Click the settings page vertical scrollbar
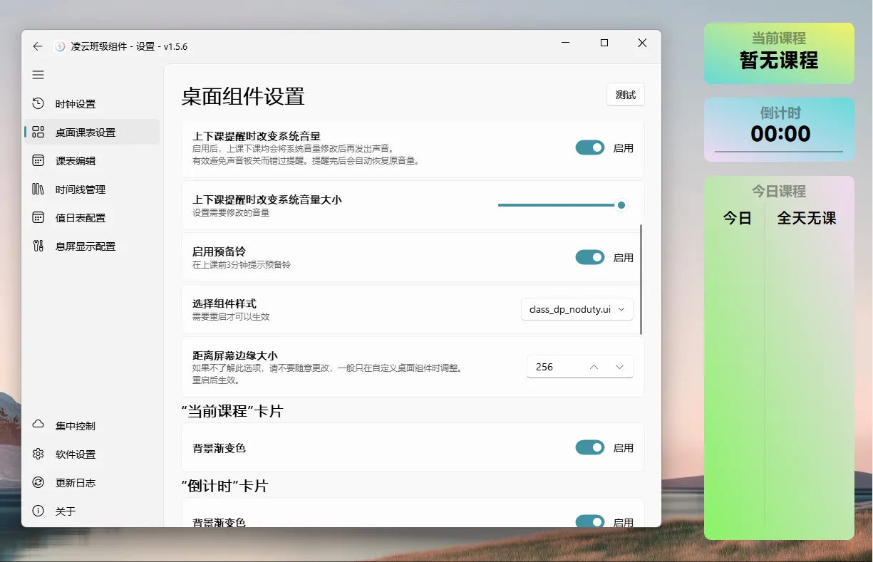The width and height of the screenshot is (873, 562). (x=641, y=279)
